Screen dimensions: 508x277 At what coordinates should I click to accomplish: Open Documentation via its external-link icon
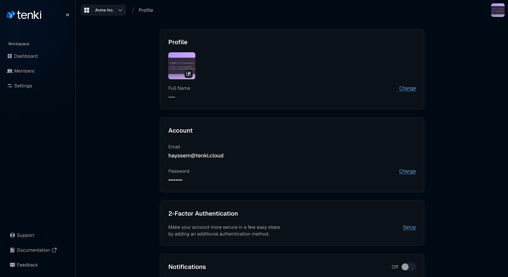pos(54,250)
